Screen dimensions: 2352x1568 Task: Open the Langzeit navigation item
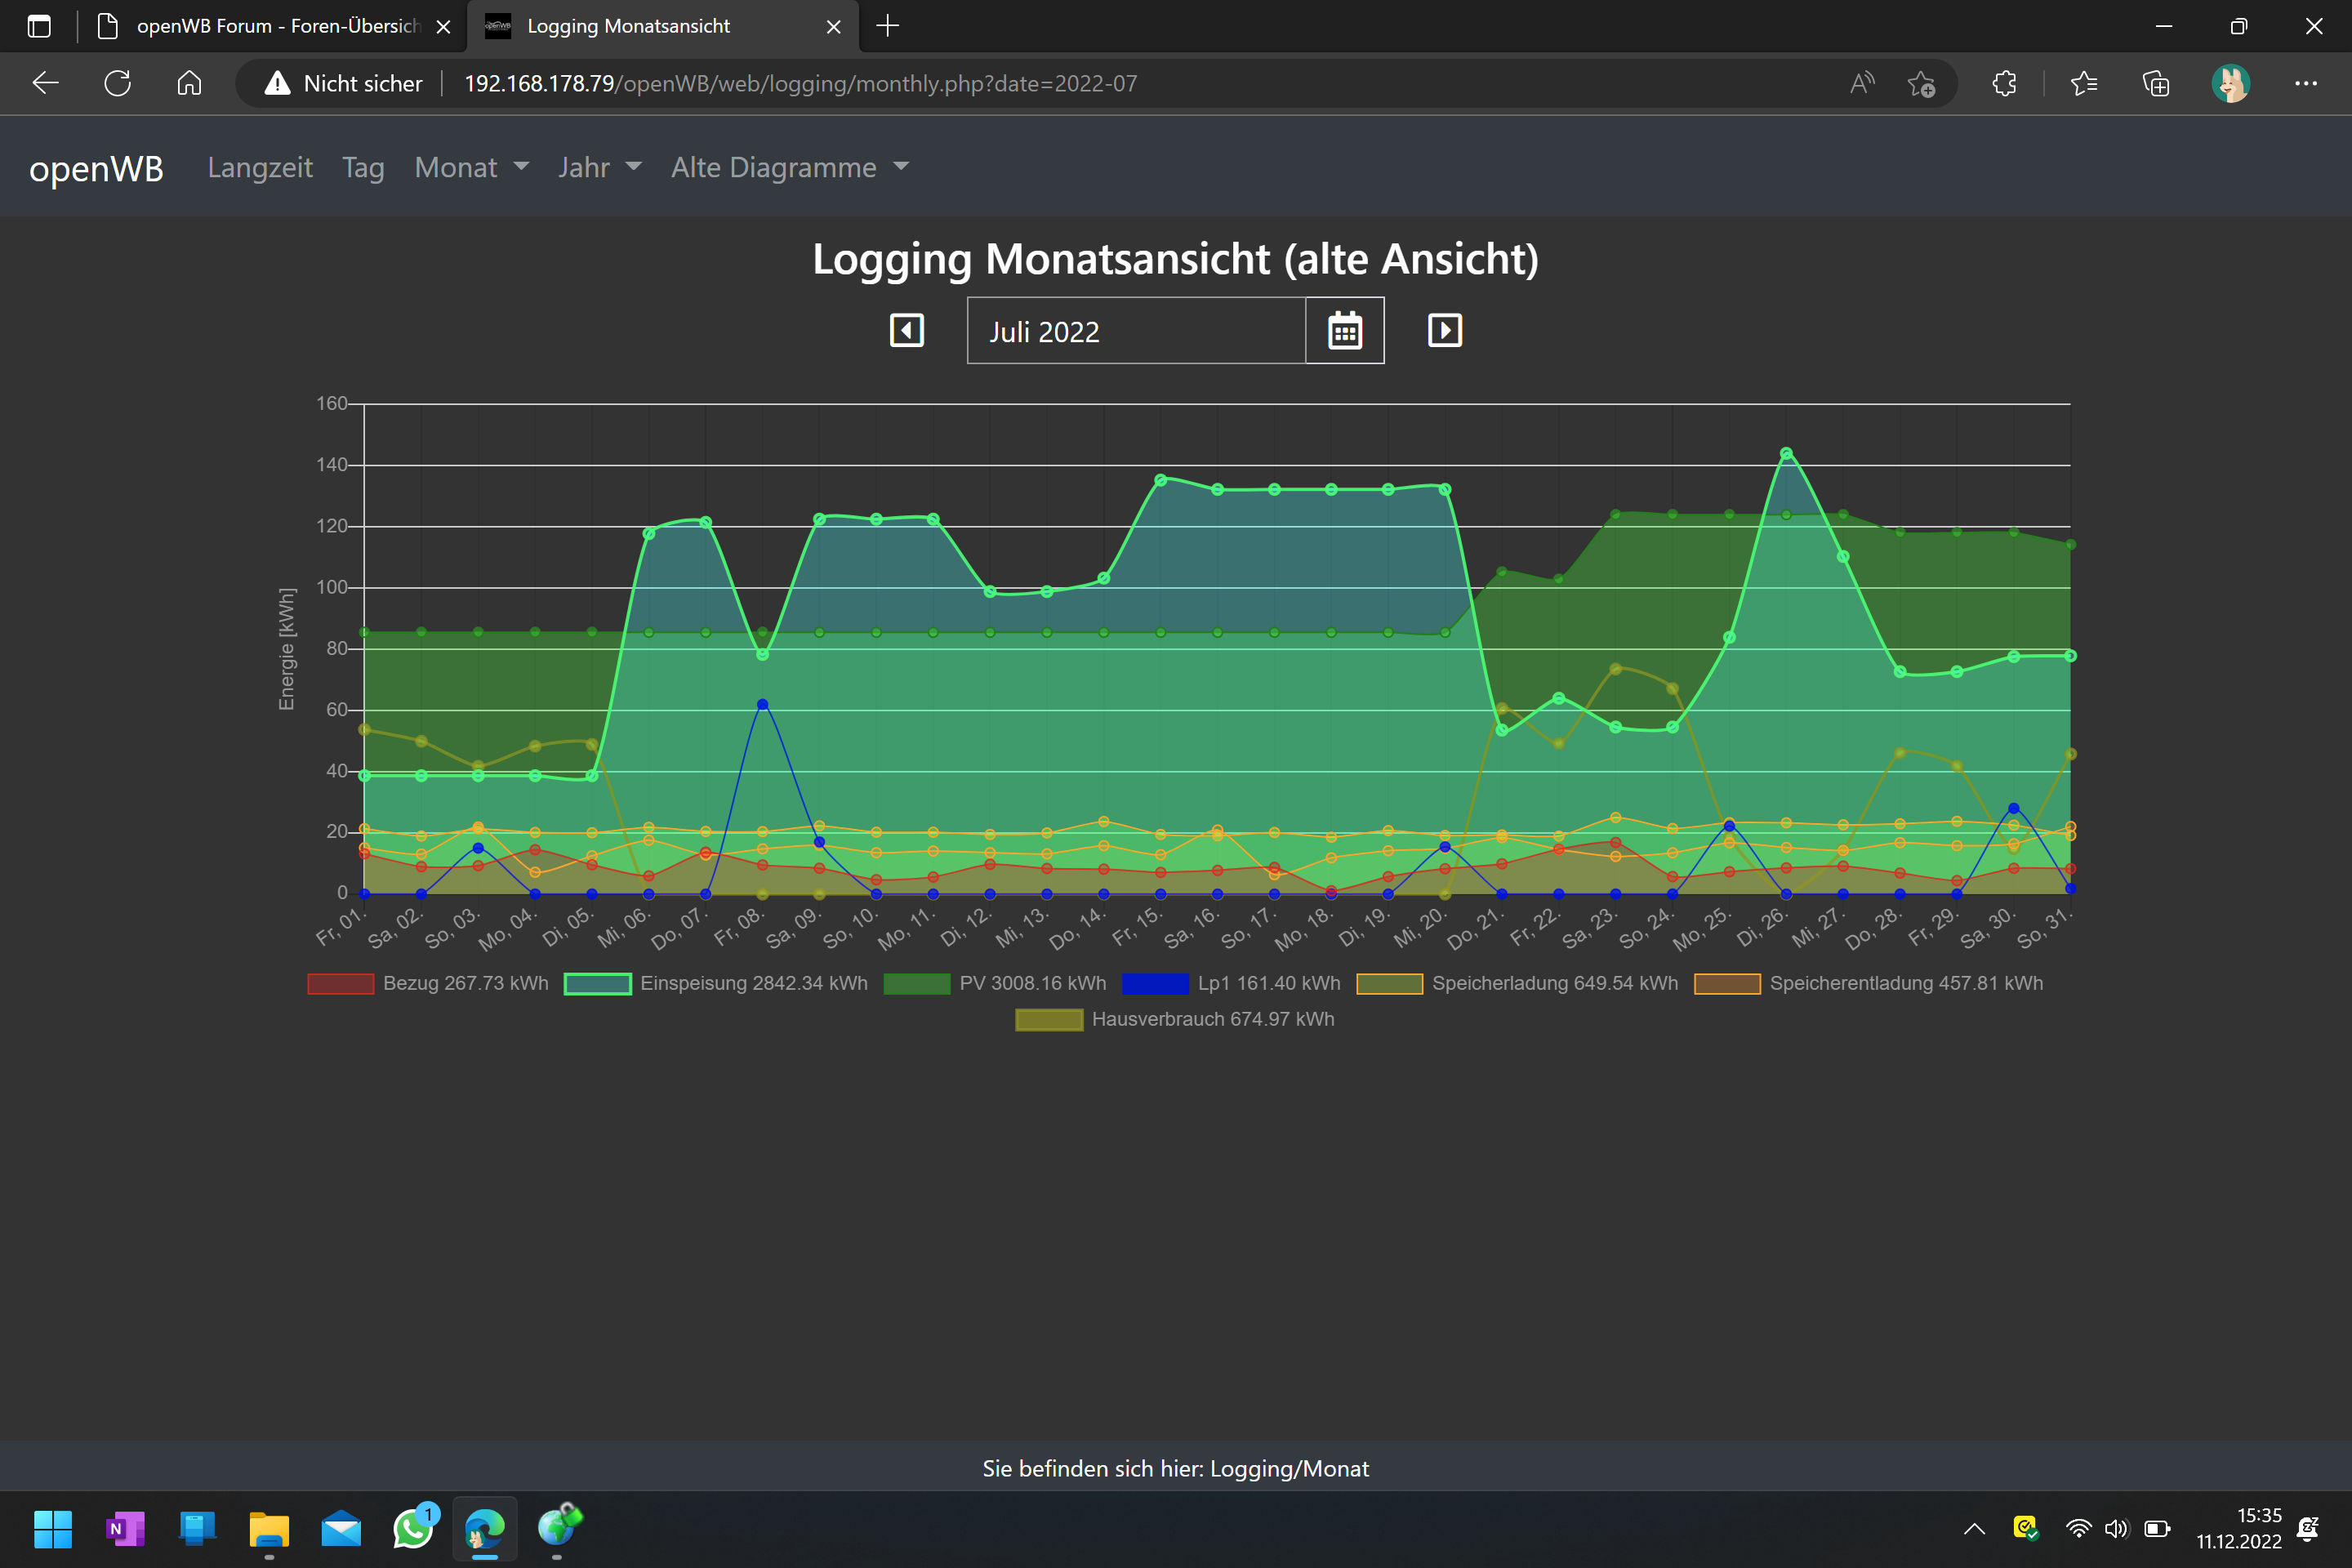pyautogui.click(x=260, y=167)
